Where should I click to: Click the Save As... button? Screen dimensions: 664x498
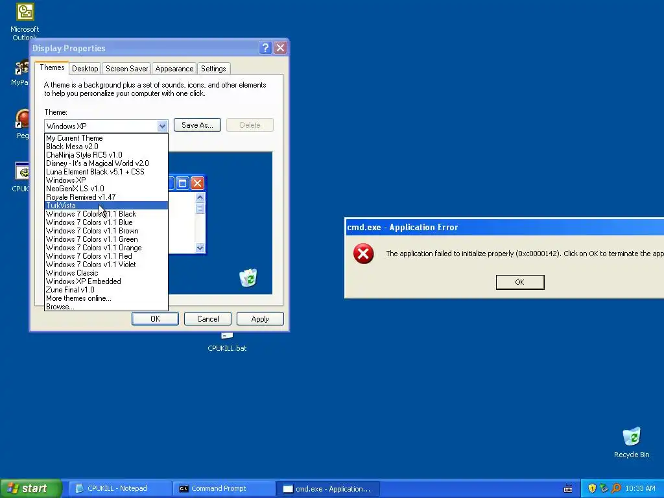point(197,125)
